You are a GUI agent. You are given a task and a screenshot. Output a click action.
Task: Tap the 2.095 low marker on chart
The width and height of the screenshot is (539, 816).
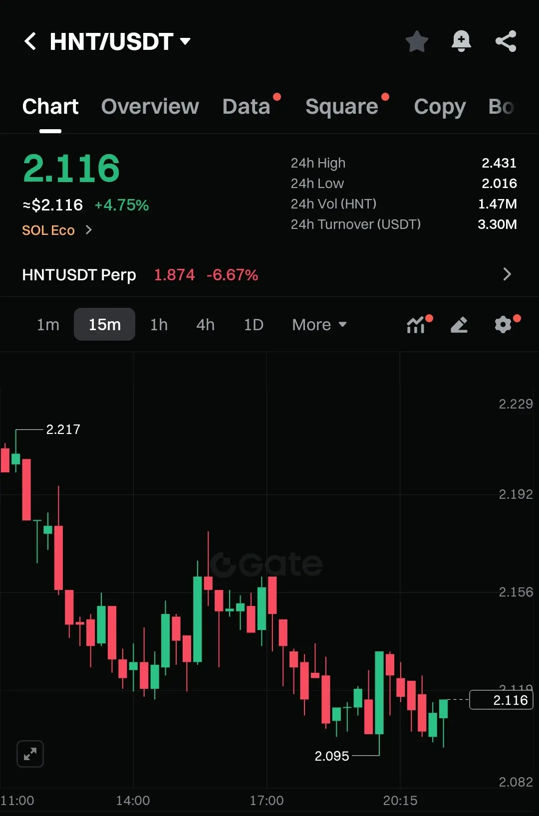point(332,756)
